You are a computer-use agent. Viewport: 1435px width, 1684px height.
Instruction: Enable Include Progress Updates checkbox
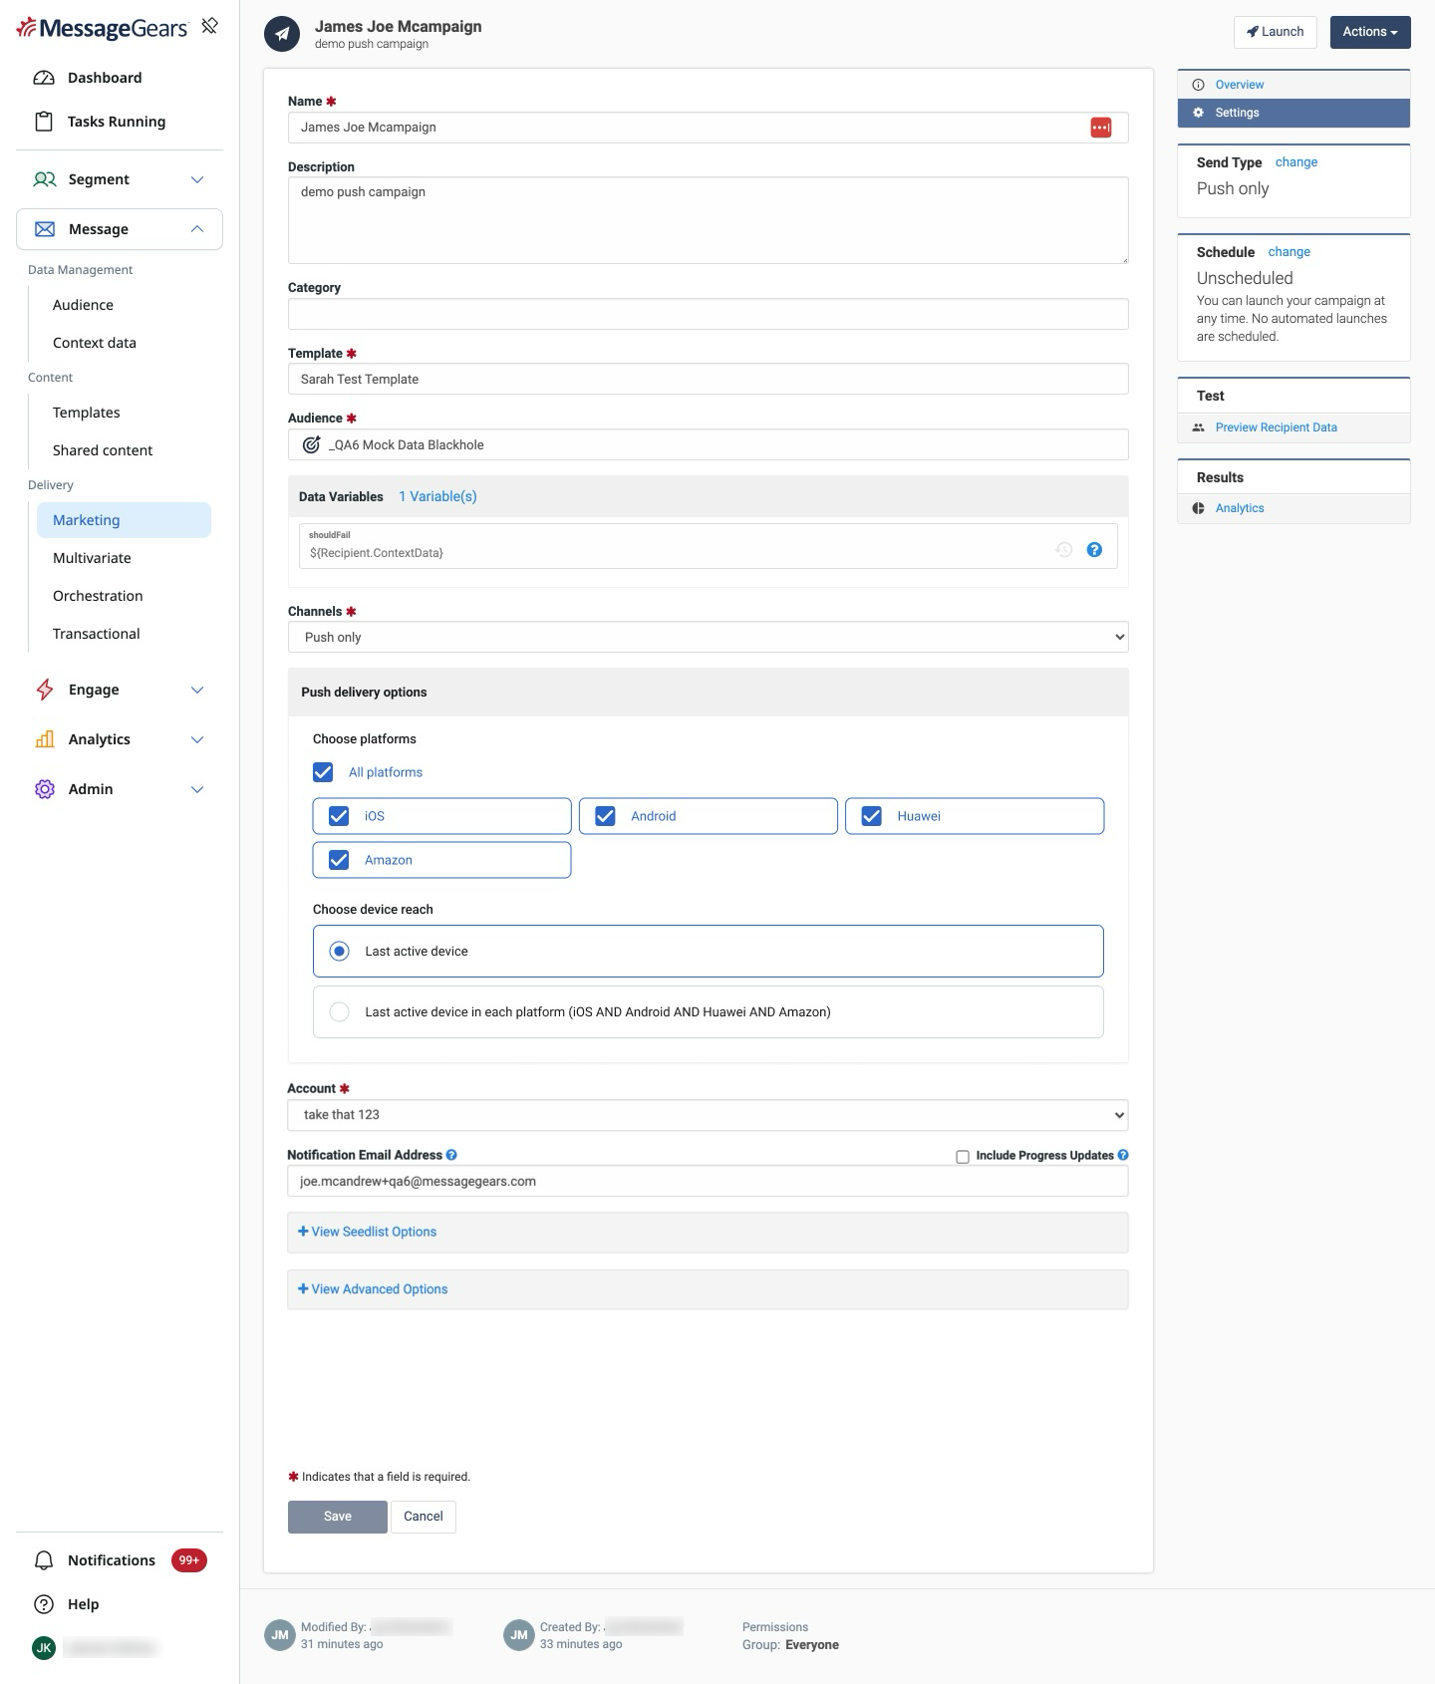tap(963, 1157)
